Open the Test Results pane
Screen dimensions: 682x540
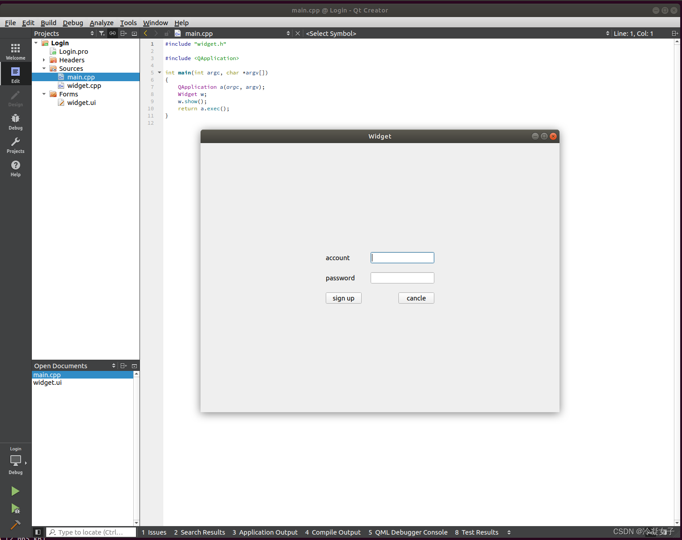477,532
